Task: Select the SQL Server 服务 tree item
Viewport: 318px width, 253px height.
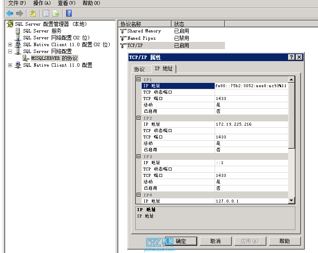Action: [x=42, y=31]
